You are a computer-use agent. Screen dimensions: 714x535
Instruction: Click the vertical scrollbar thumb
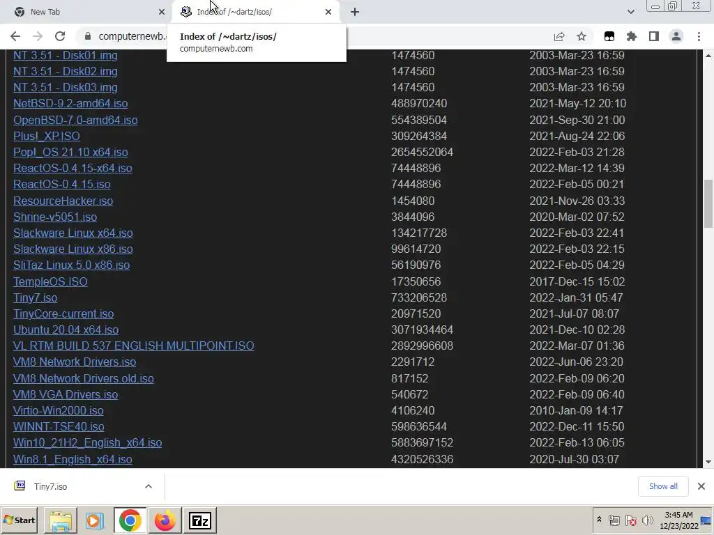[x=708, y=203]
